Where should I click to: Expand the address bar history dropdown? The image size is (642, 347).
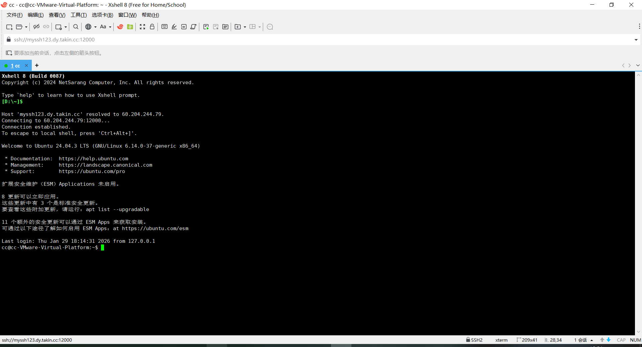coord(636,40)
